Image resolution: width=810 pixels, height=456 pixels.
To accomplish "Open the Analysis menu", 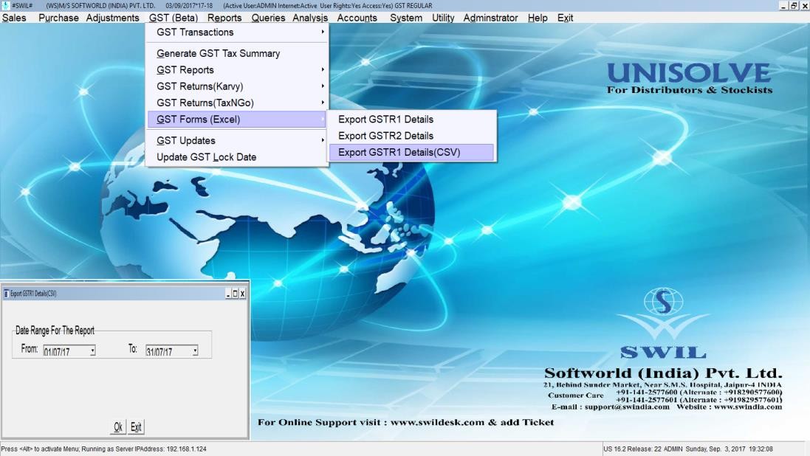I will pos(310,18).
